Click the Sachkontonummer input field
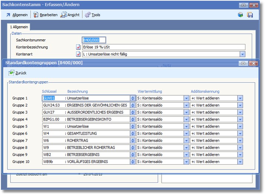Screen dimensions: 265x195 [94, 40]
